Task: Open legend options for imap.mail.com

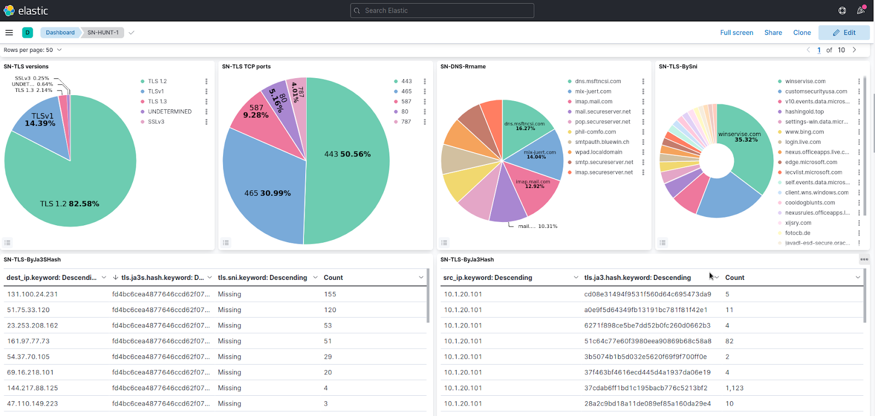Action: pyautogui.click(x=643, y=102)
